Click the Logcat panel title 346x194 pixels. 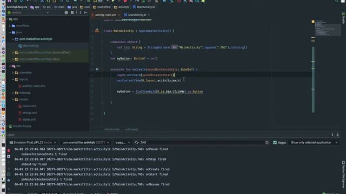(10, 135)
